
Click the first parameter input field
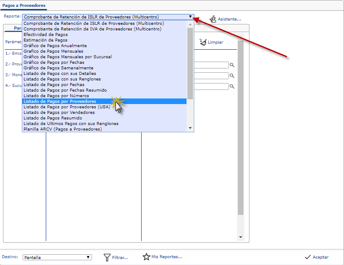[211, 65]
